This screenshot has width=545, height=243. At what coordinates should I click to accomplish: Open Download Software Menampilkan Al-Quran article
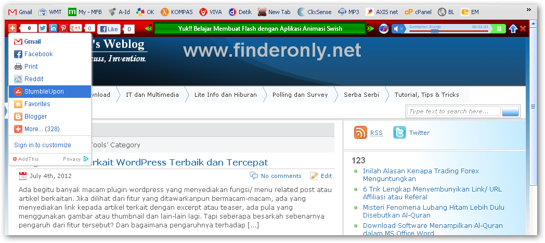pos(433,229)
